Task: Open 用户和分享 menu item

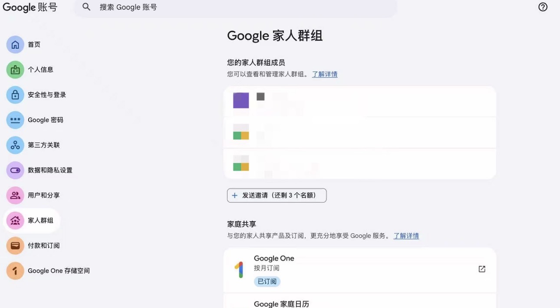Action: (44, 195)
